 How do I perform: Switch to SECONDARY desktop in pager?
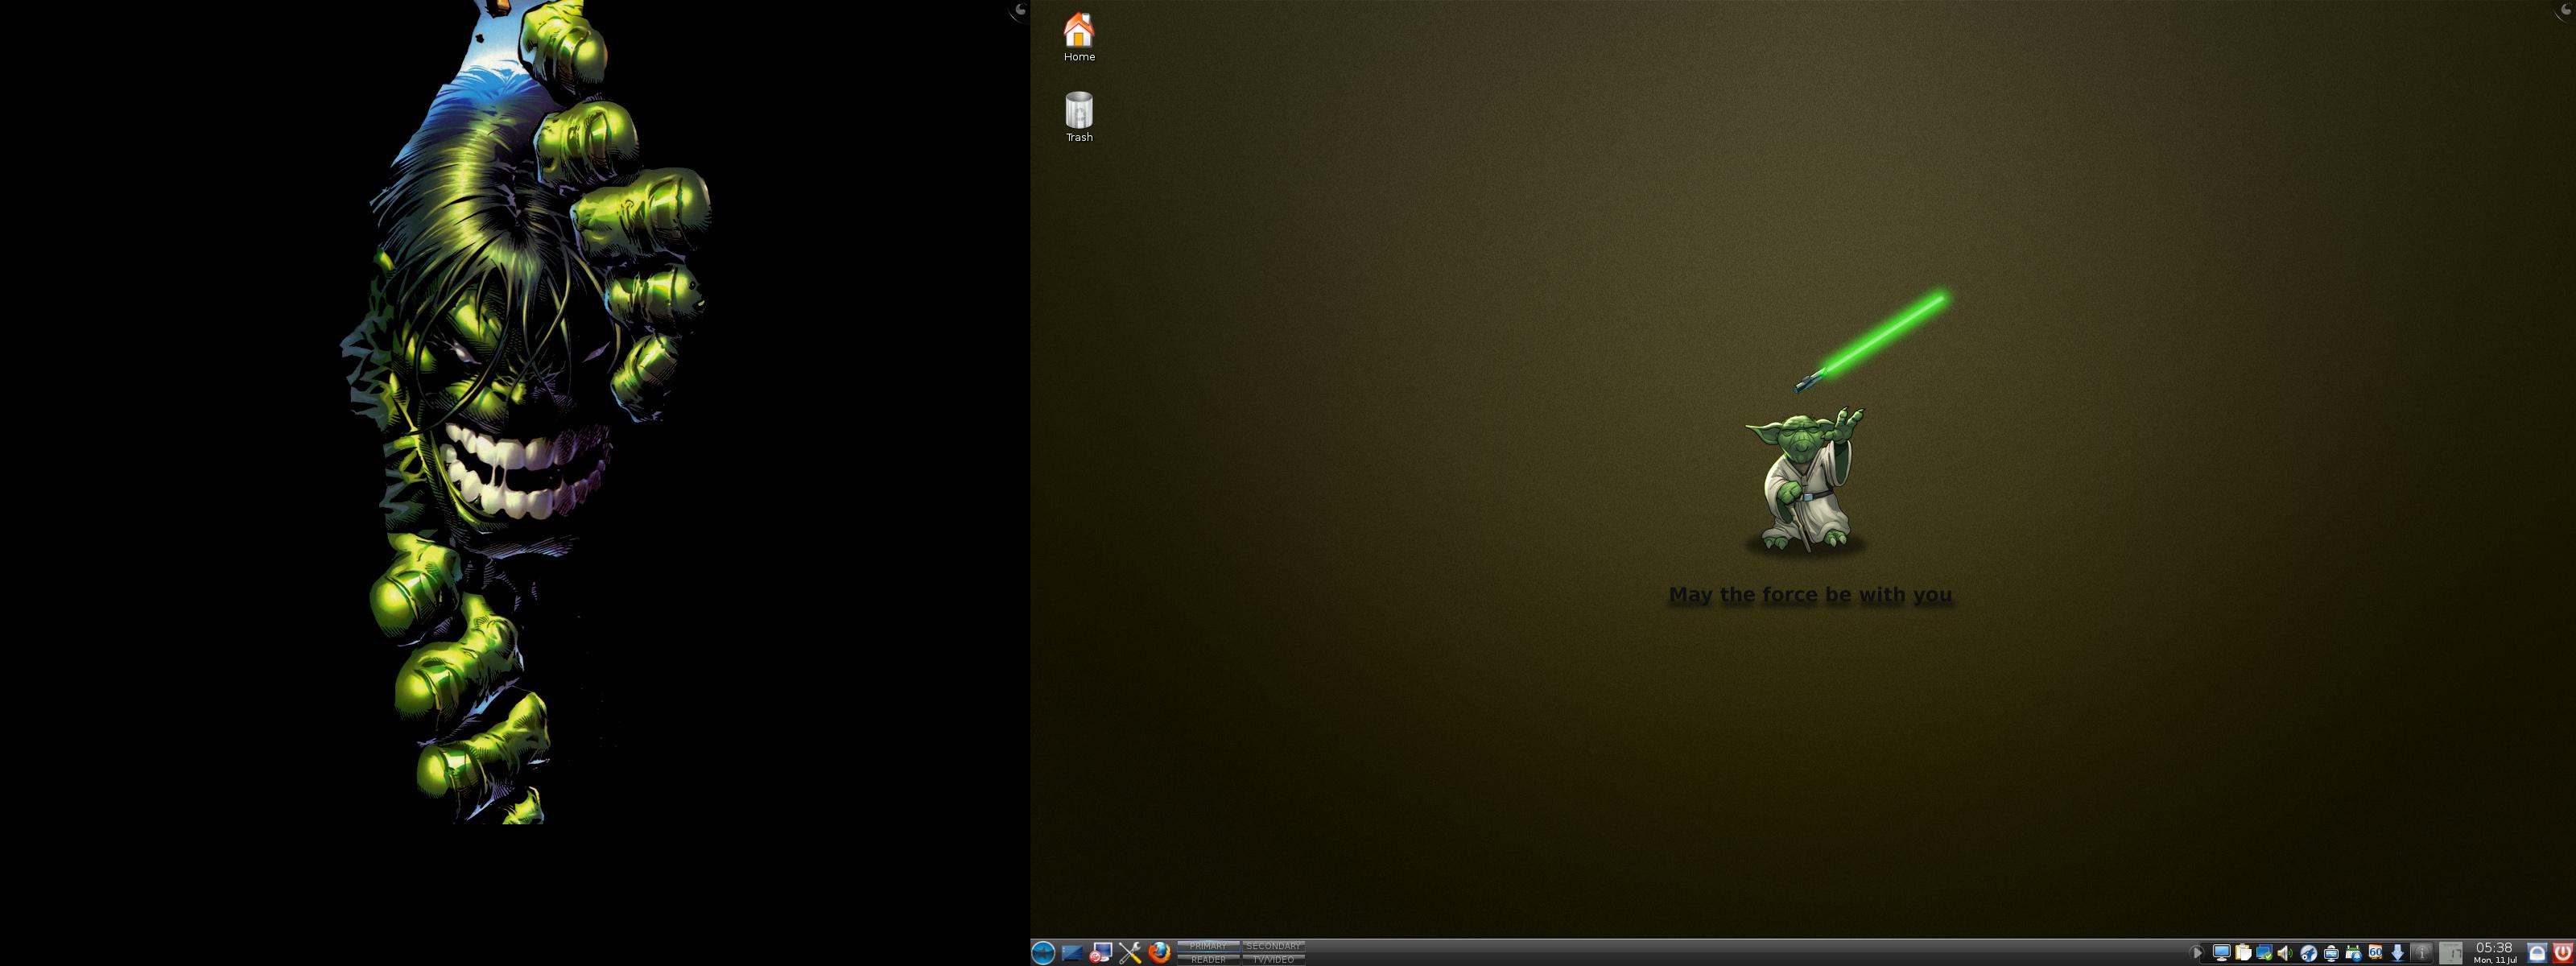[1274, 946]
